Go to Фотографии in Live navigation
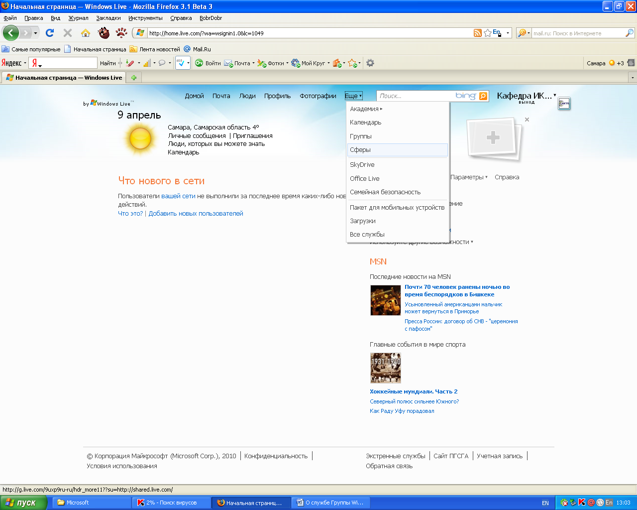Image resolution: width=637 pixels, height=510 pixels. tap(318, 96)
